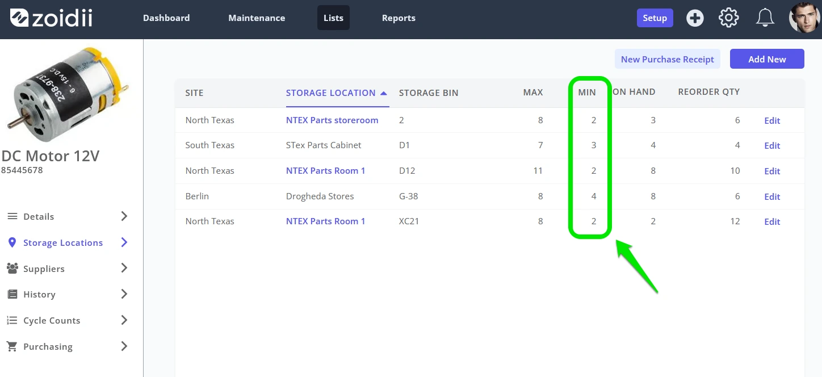This screenshot has width=822, height=377.
Task: Click the plus add icon in header
Action: (695, 18)
